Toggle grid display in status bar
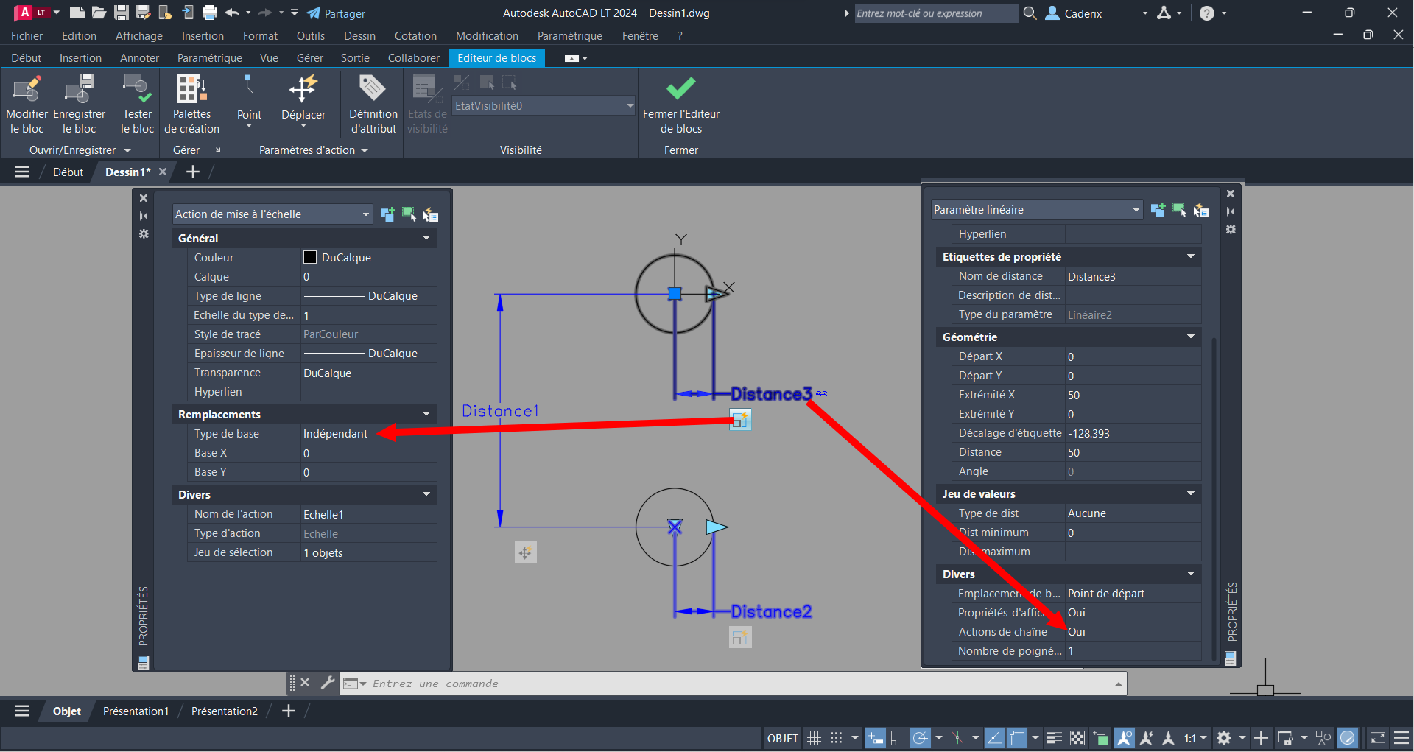1414x752 pixels. (814, 738)
